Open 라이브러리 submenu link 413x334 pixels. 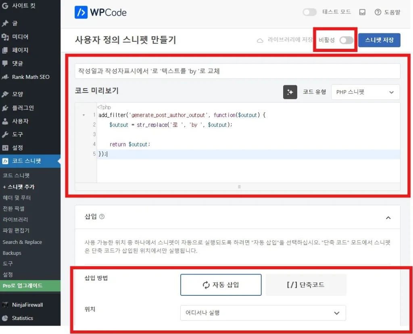click(x=15, y=220)
